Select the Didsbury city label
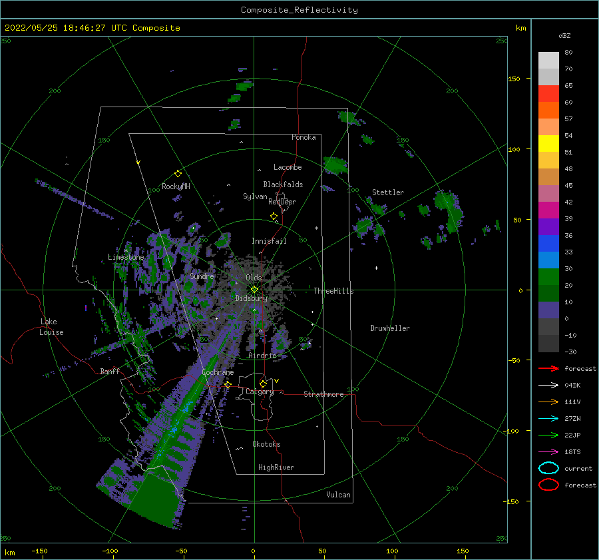This screenshot has height=560, width=599. point(251,298)
